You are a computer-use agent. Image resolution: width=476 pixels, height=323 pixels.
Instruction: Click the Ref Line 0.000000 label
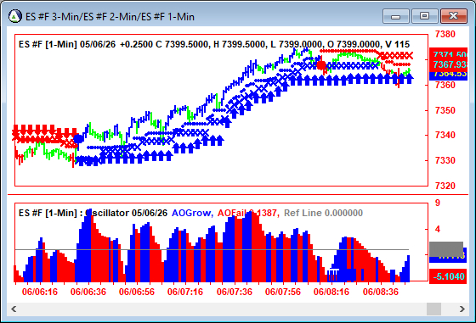coord(323,213)
